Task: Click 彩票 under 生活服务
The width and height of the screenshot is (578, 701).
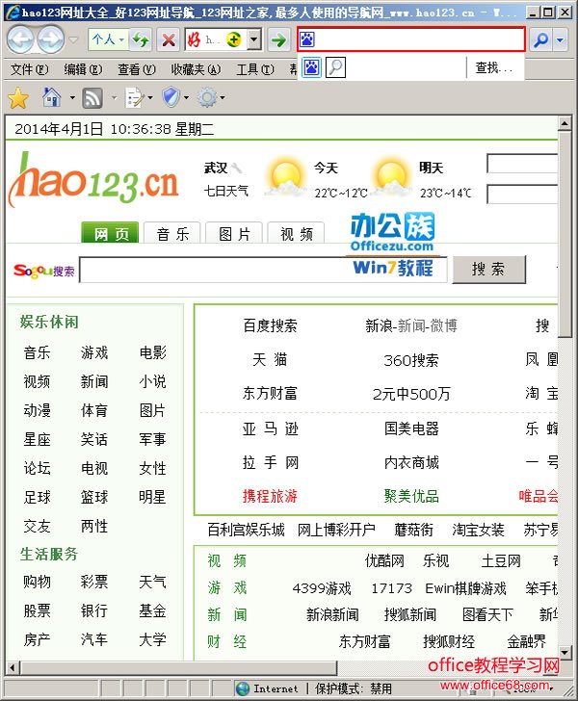Action: pyautogui.click(x=94, y=582)
